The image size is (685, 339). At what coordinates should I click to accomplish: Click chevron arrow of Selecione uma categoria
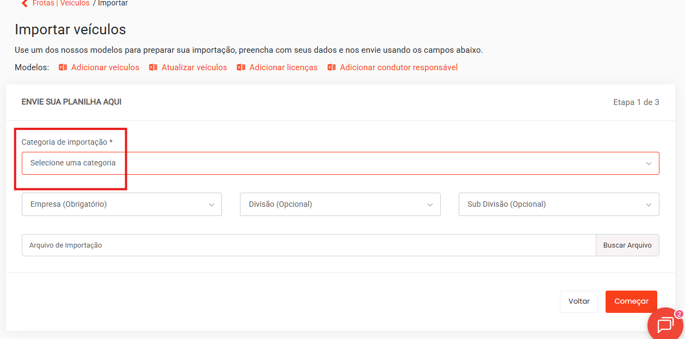(x=649, y=163)
